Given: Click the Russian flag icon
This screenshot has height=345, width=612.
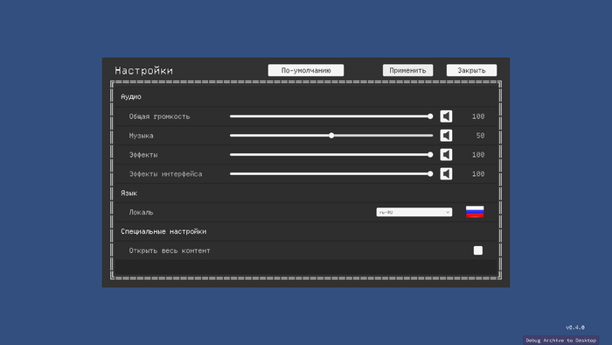Looking at the screenshot, I should click(x=475, y=212).
